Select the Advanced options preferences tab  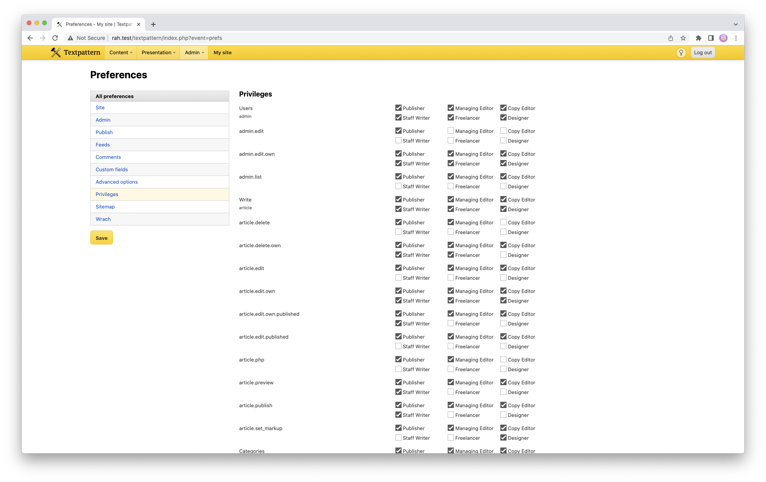tap(117, 182)
